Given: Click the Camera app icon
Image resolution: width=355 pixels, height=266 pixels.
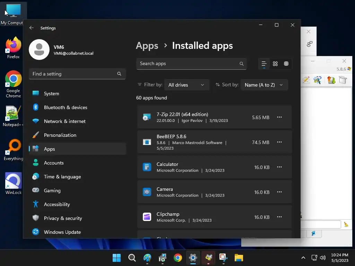Looking at the screenshot, I should coord(147,192).
